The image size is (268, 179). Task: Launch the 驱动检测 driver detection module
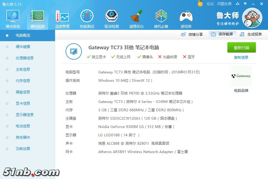click(x=112, y=18)
